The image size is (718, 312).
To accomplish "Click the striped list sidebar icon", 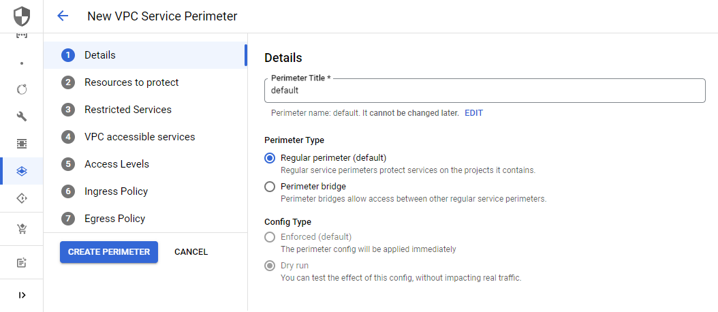I will (22, 144).
